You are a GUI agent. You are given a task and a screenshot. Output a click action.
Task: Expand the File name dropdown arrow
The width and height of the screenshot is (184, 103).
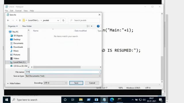99,72
